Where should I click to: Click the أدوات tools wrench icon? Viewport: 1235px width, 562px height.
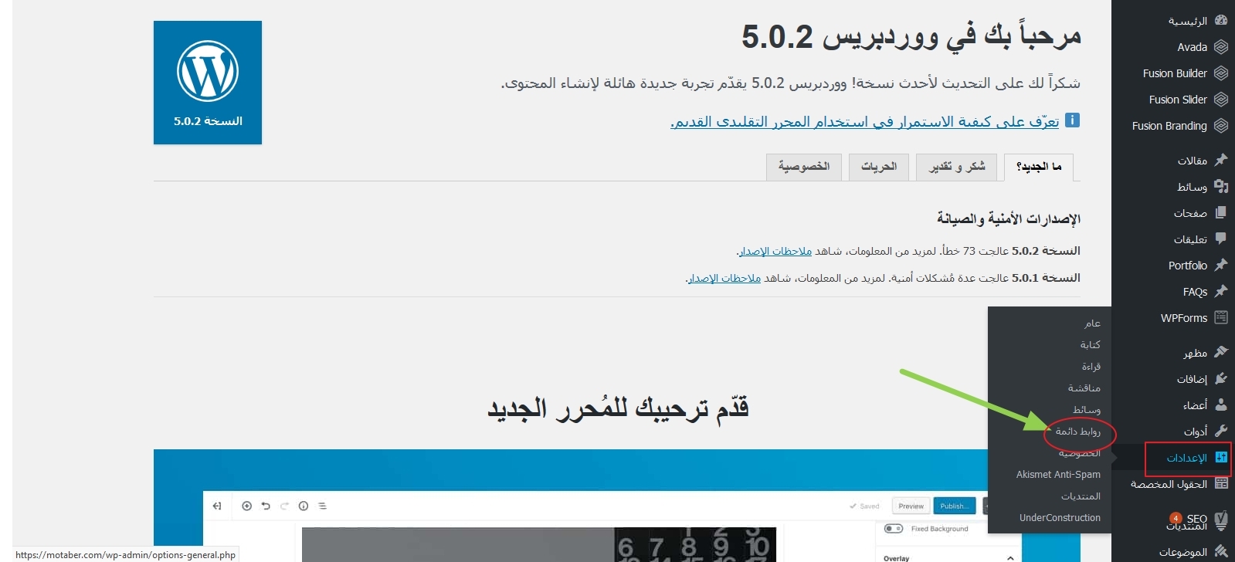[x=1220, y=431]
